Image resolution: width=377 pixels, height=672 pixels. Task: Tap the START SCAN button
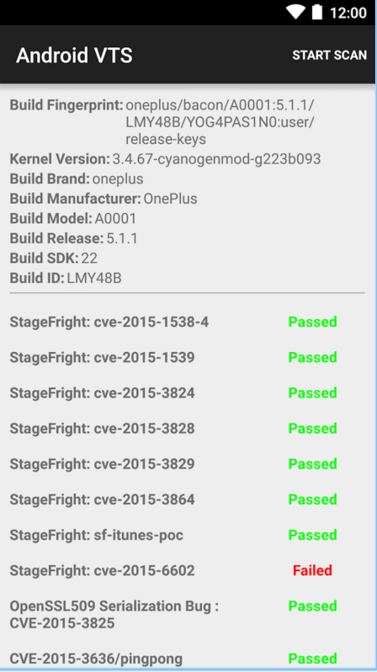tap(329, 55)
